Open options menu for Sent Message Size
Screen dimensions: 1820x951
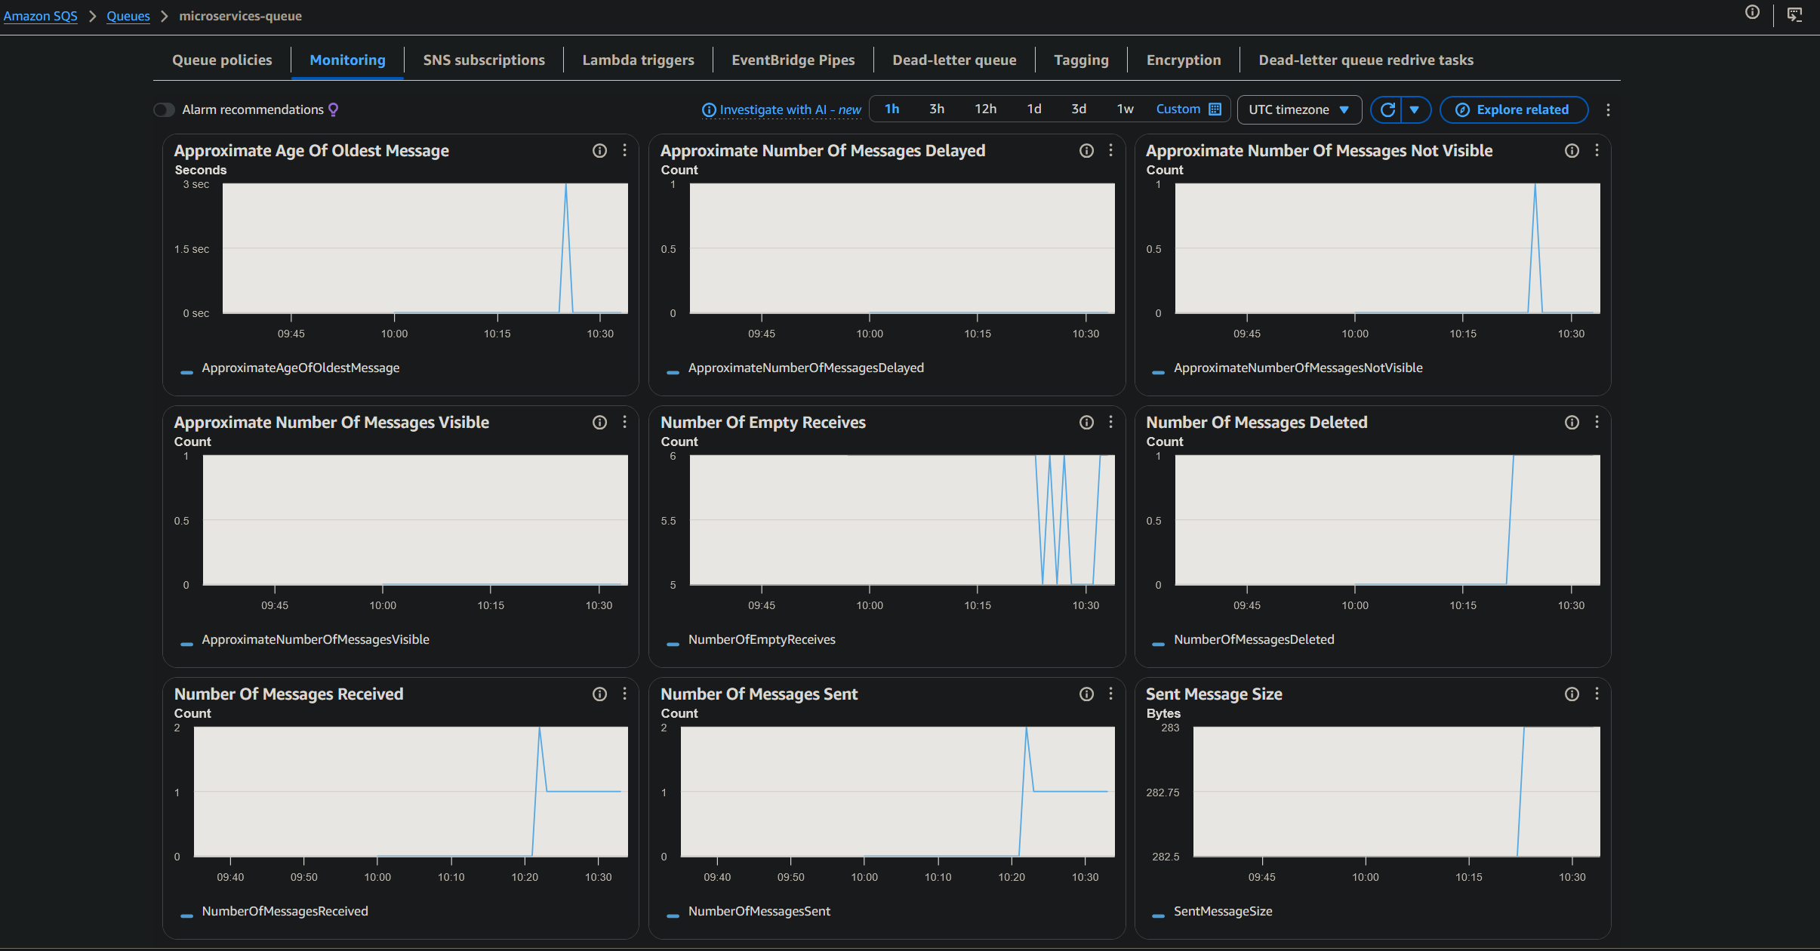click(1597, 694)
